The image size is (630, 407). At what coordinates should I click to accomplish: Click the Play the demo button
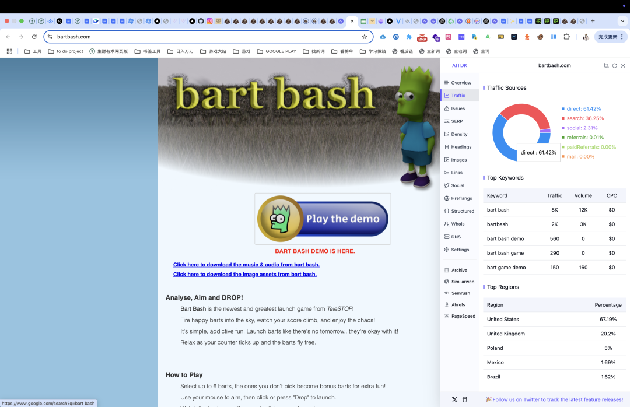323,219
